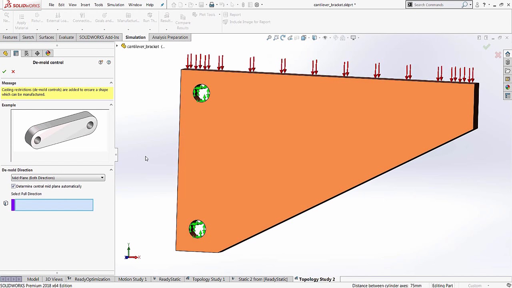The height and width of the screenshot is (288, 512).
Task: Switch to Motion Study 1 tab
Action: click(x=132, y=279)
